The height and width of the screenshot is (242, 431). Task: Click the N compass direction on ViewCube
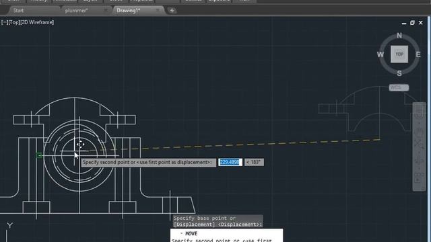[x=399, y=36]
